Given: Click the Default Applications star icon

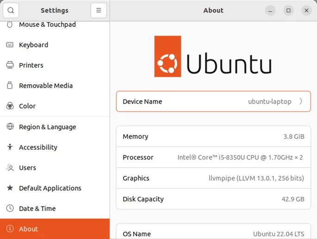Looking at the screenshot, I should pyautogui.click(x=10, y=188).
